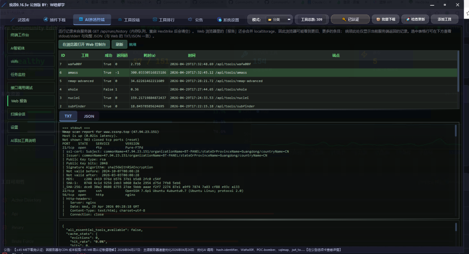The width and height of the screenshot is (469, 254).
Task: Click the 公告 megaphone icon
Action: coord(190,20)
